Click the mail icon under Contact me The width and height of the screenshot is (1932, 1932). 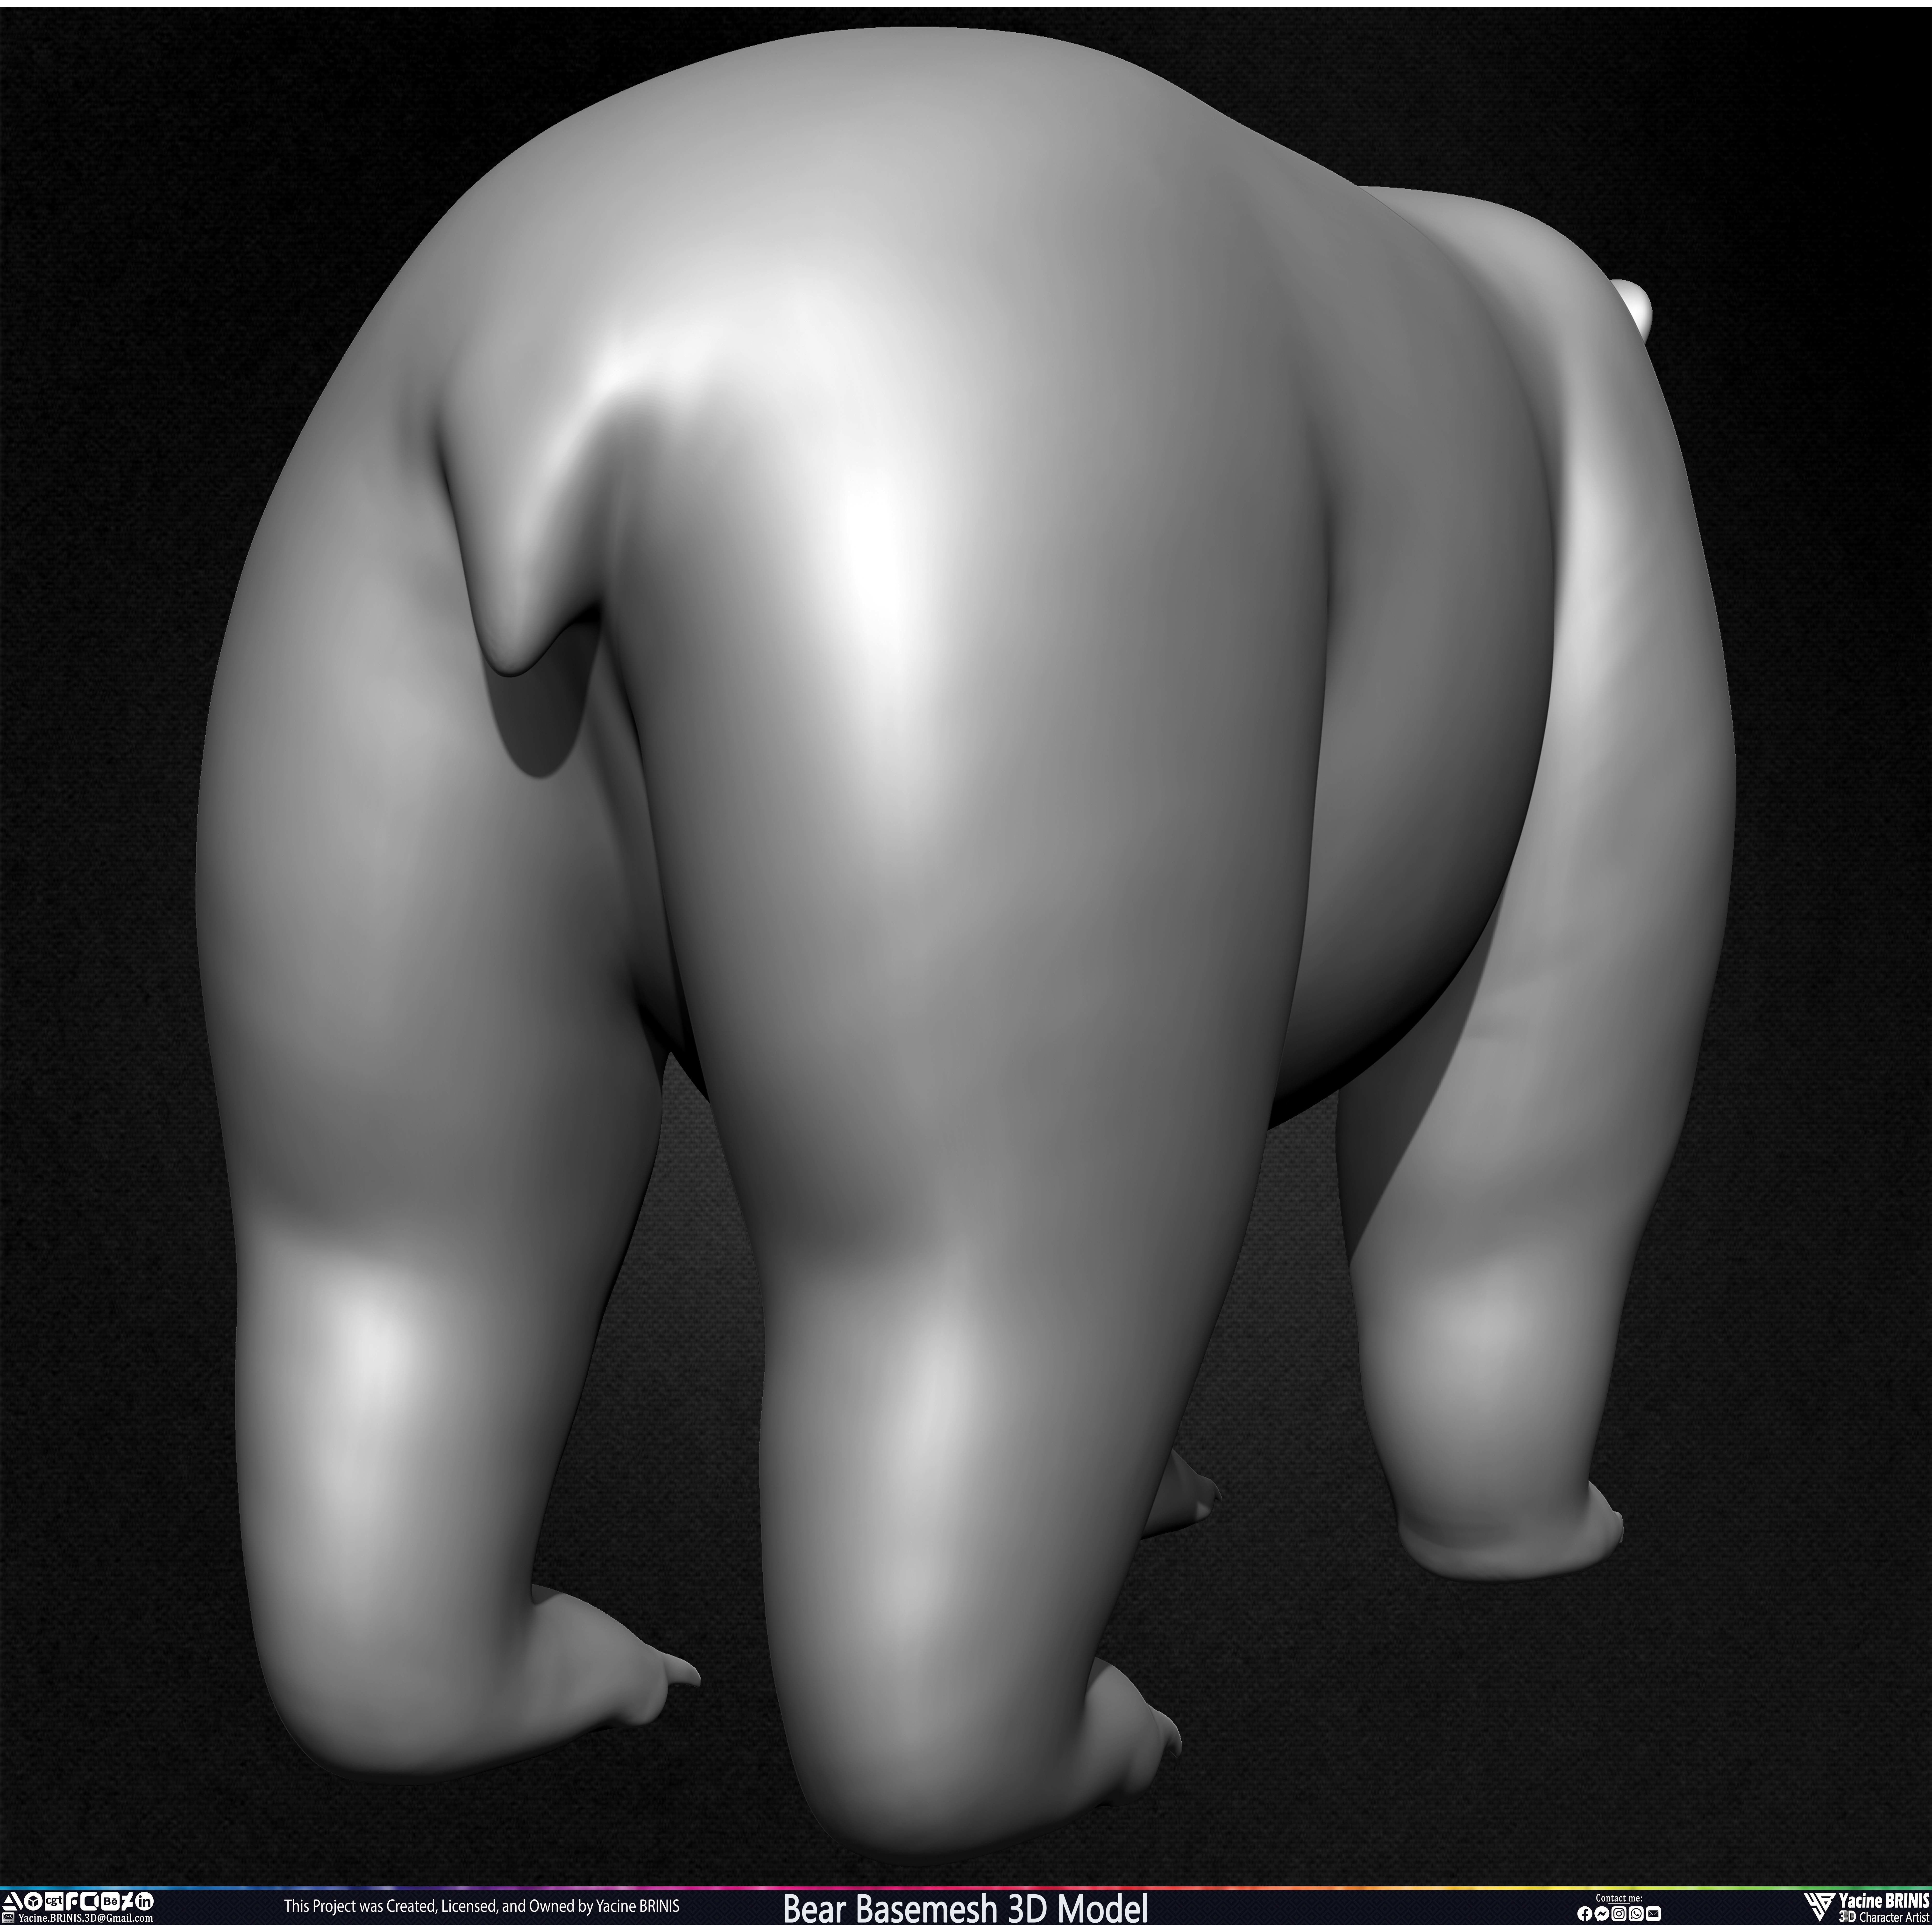point(1653,1914)
